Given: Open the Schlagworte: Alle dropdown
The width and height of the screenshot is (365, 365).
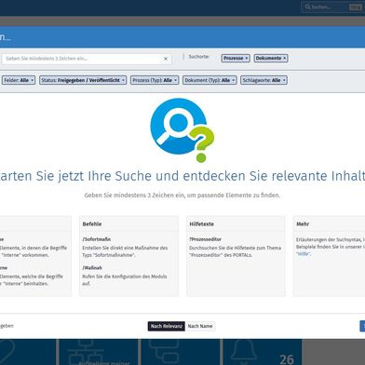Looking at the screenshot, I should [x=264, y=80].
